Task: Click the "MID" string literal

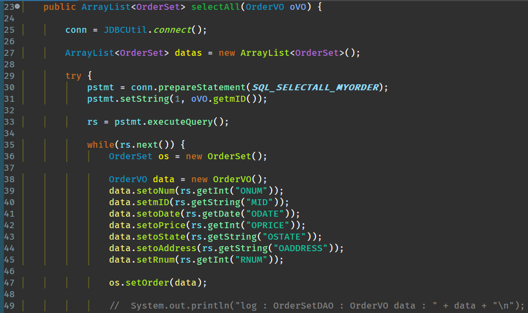Action: point(259,202)
